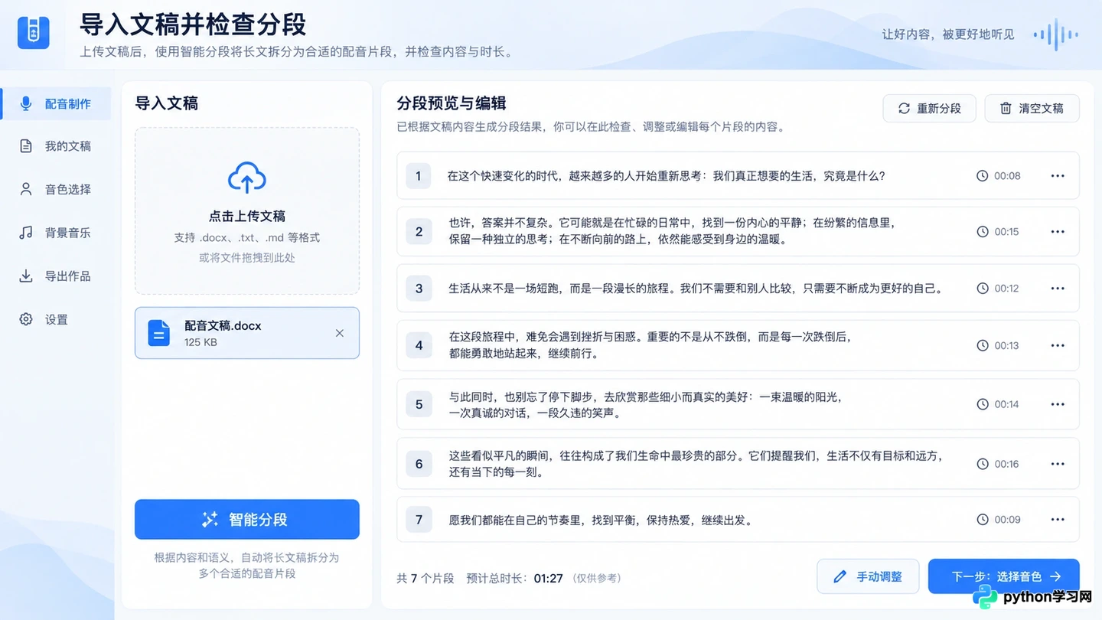Click segment number 1 badge

tap(419, 176)
